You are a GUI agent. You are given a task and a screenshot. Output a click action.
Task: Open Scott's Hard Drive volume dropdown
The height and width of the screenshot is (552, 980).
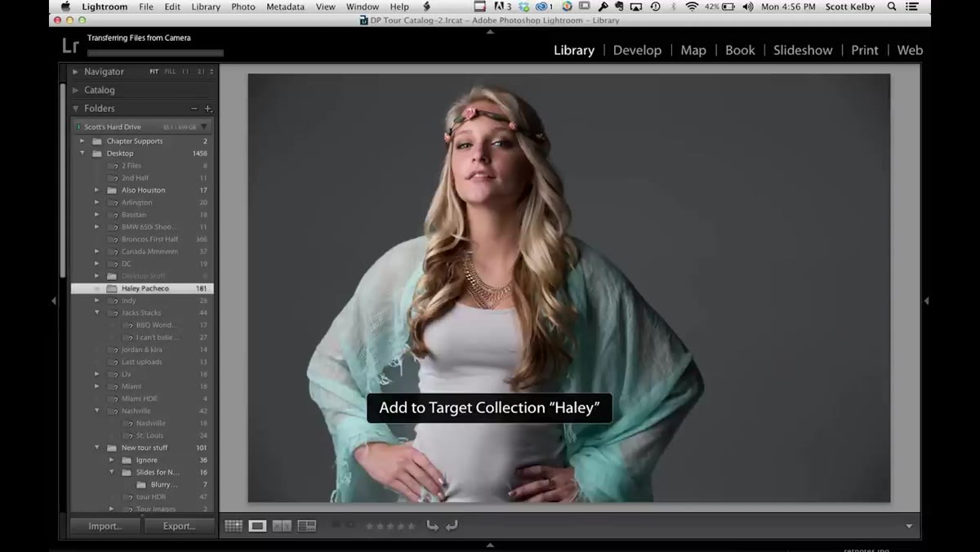click(x=204, y=127)
